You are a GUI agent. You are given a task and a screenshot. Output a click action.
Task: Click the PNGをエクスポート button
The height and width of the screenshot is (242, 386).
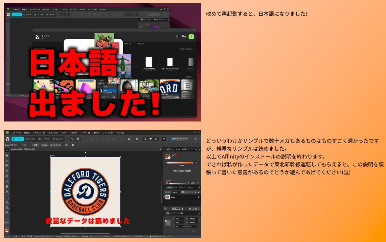[x=180, y=139]
